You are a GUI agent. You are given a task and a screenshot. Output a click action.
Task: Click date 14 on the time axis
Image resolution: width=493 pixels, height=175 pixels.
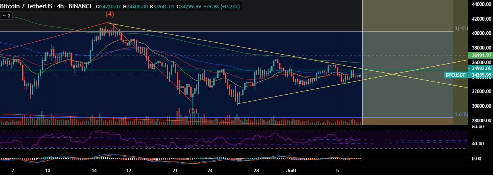pos(94,171)
